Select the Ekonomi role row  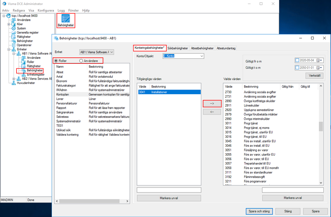pos(92,81)
